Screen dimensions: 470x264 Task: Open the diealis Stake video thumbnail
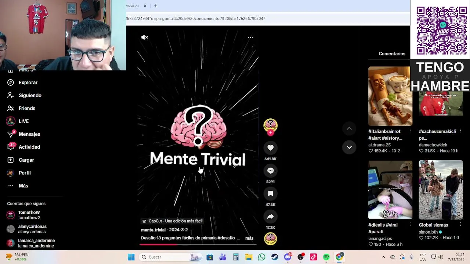pyautogui.click(x=390, y=190)
